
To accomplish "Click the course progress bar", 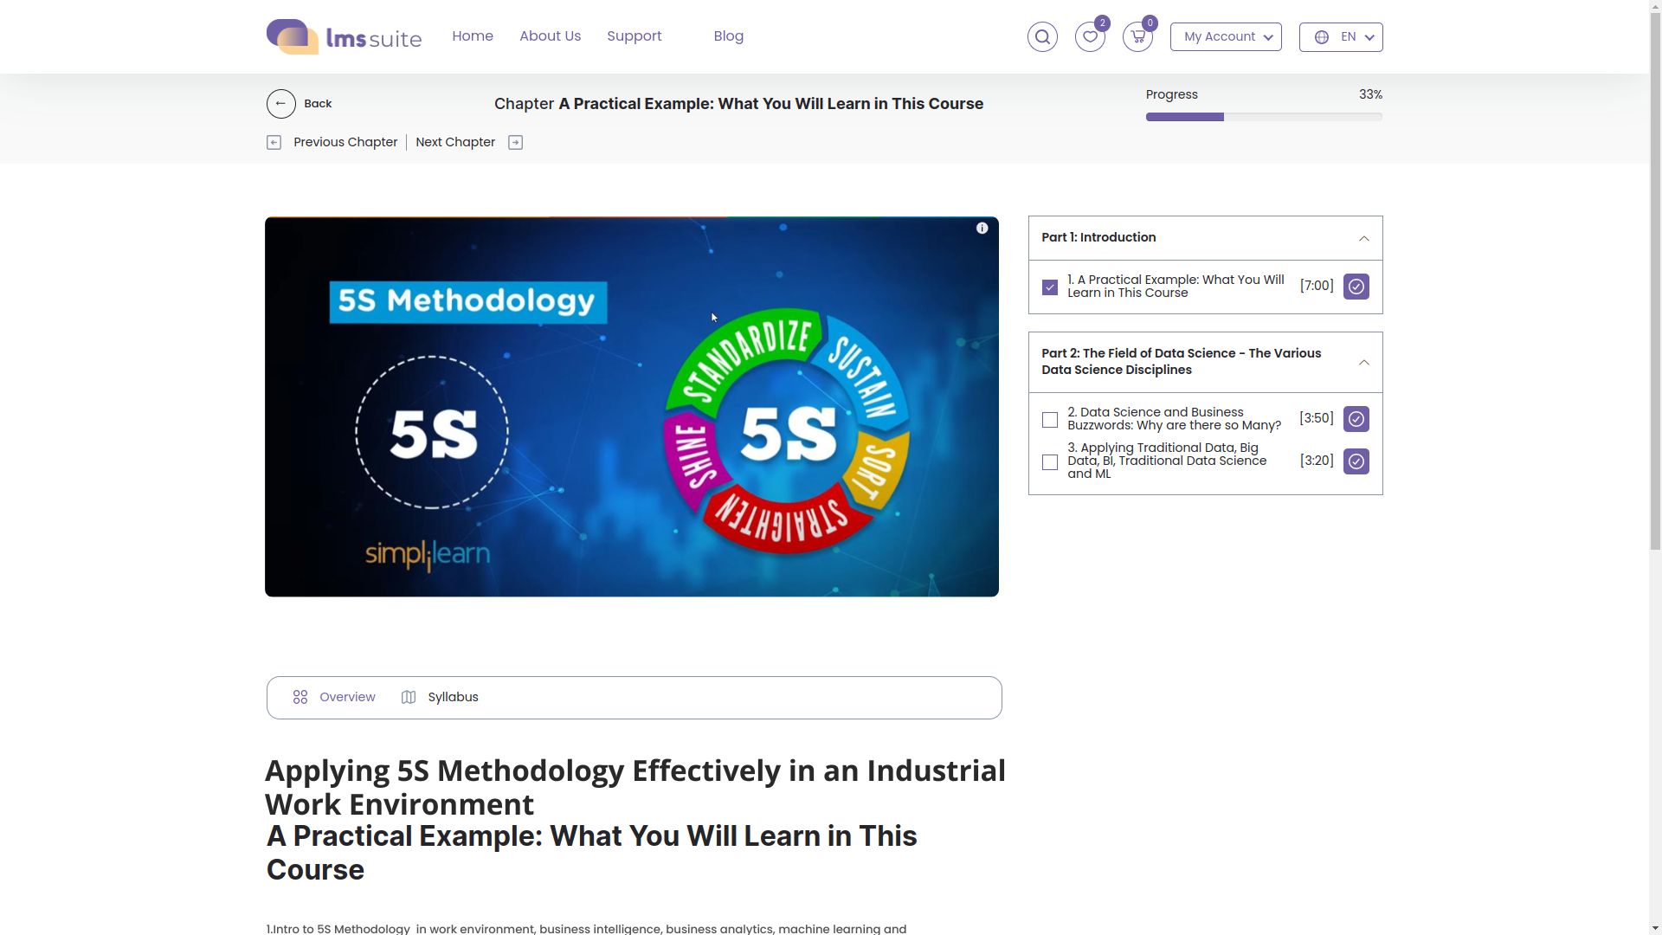I will click(x=1263, y=117).
